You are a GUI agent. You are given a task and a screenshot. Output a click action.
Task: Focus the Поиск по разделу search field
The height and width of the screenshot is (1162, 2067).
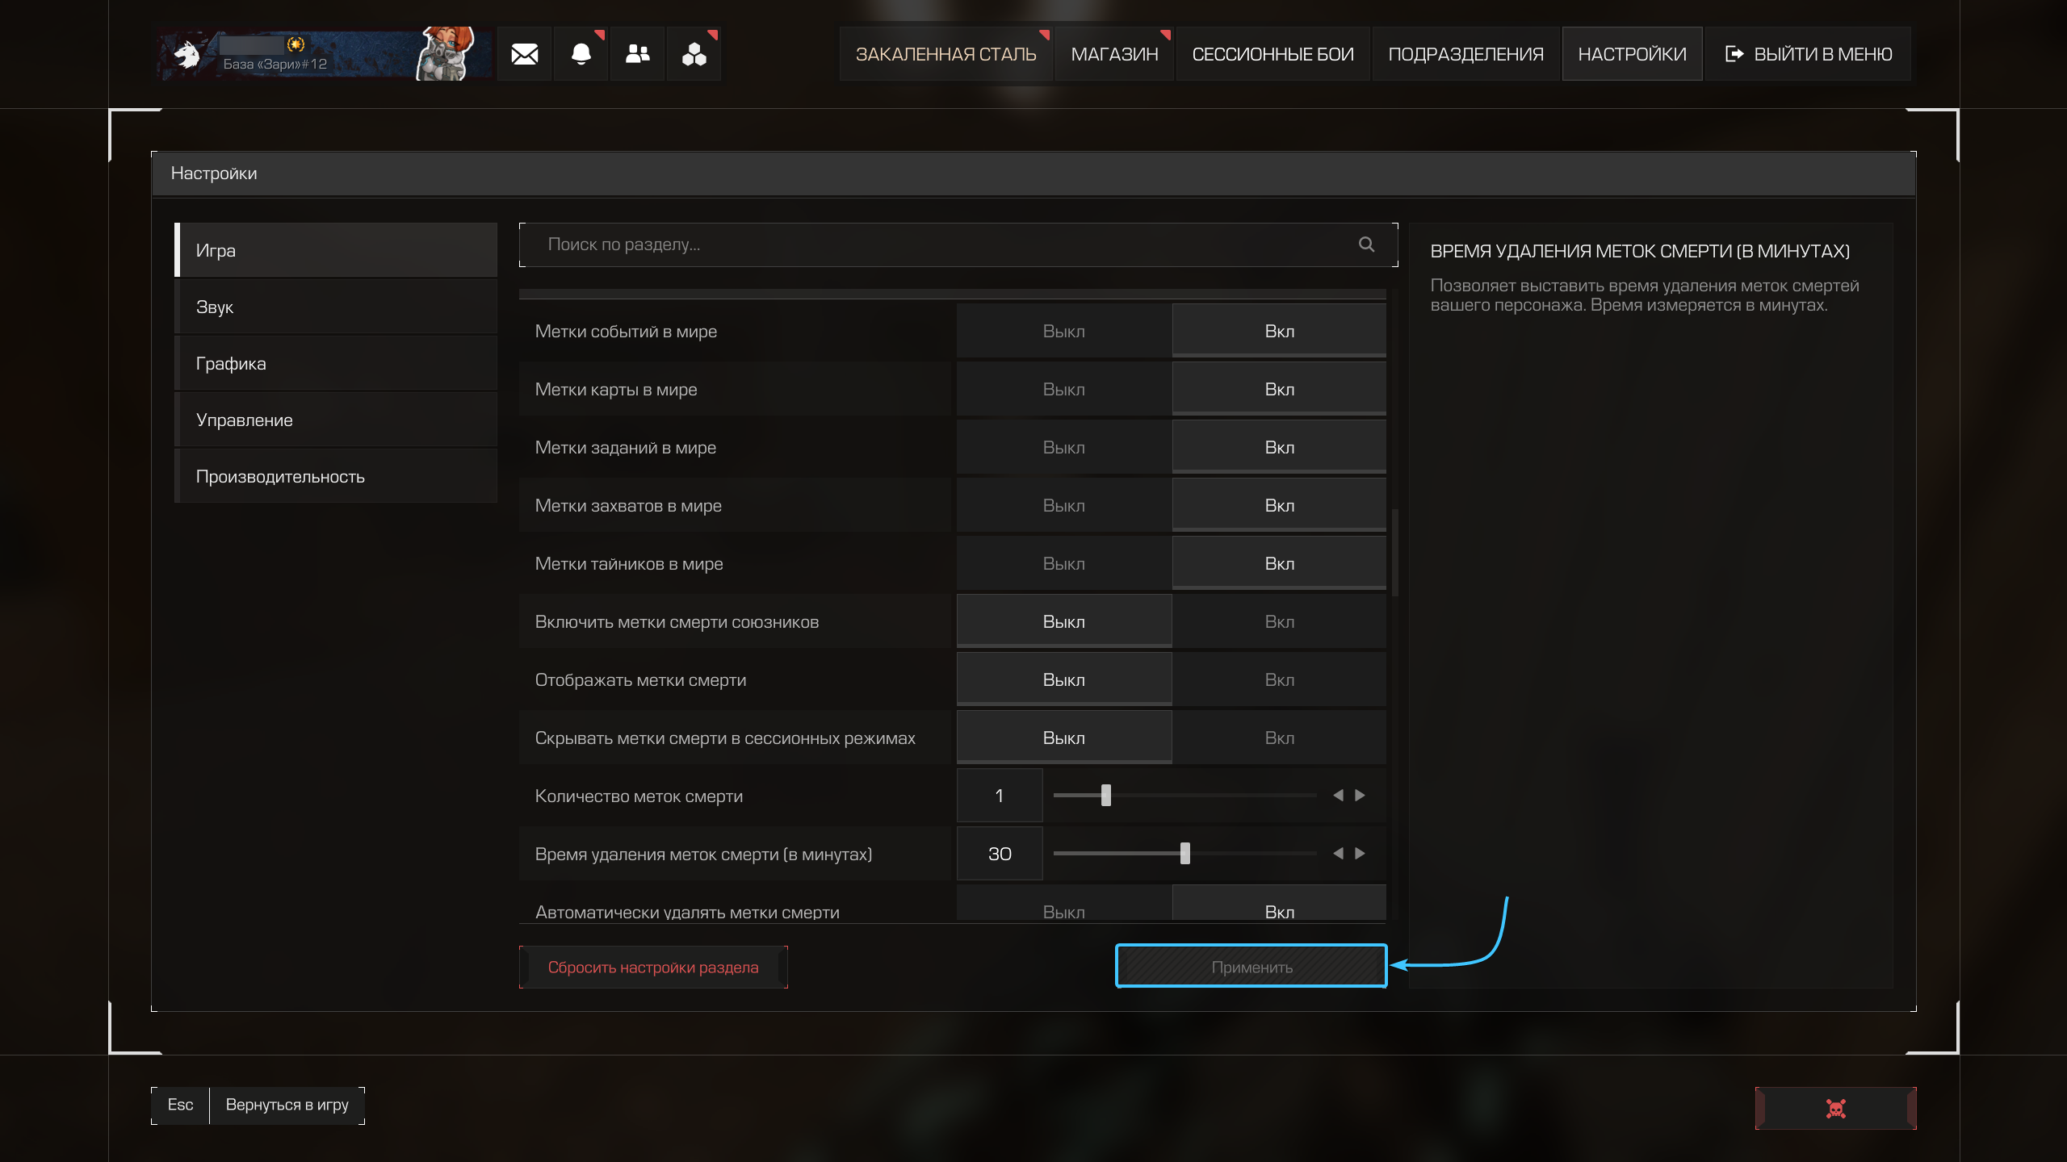click(x=929, y=245)
